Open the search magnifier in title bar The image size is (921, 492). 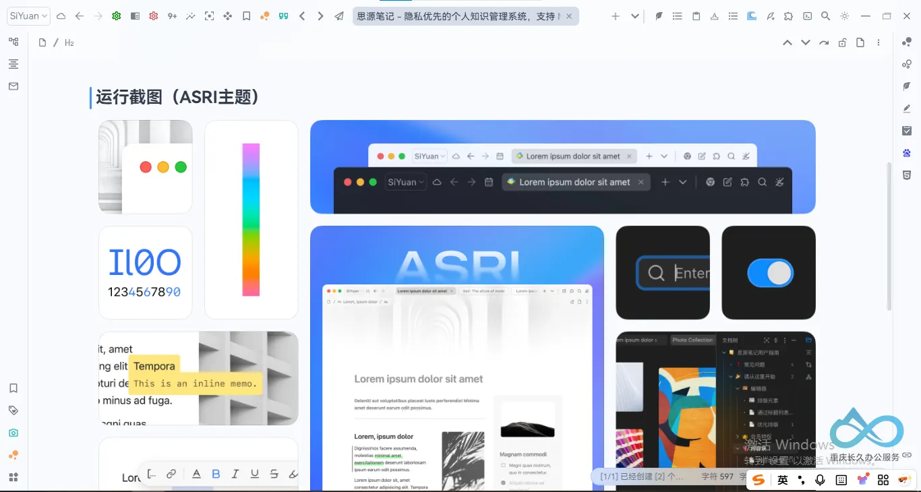coord(826,16)
